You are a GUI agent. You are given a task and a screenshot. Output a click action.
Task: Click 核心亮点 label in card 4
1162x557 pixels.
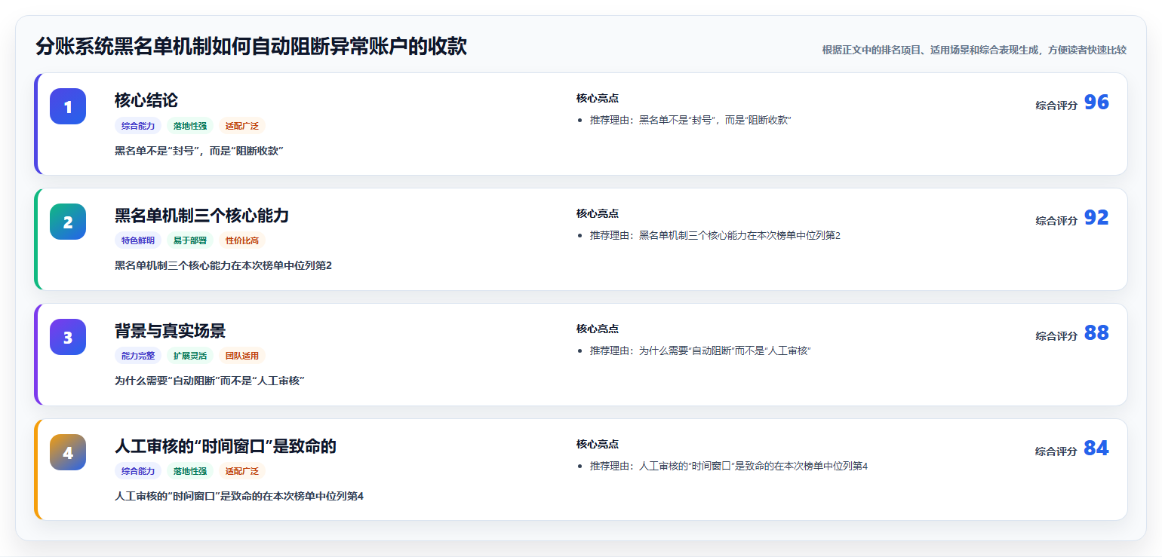pos(598,444)
